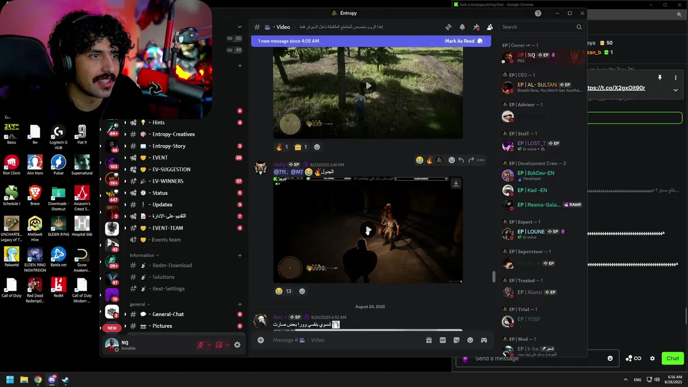Open the EV-WINNERS channel
The height and width of the screenshot is (387, 688).
[185, 181]
